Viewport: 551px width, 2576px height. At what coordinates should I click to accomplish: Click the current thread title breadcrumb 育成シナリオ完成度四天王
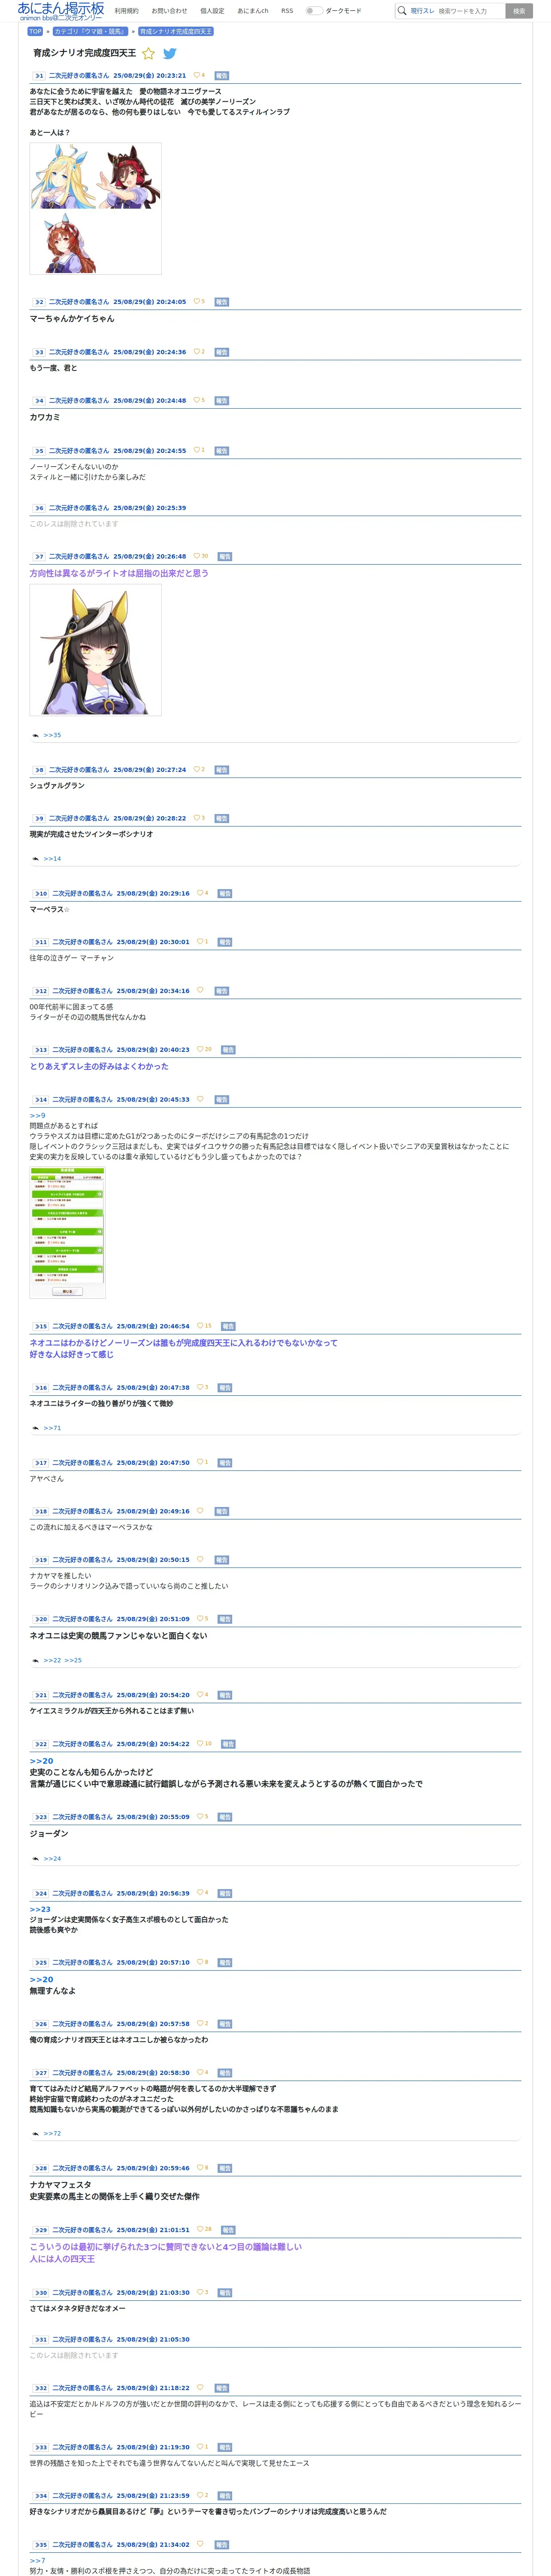click(175, 31)
